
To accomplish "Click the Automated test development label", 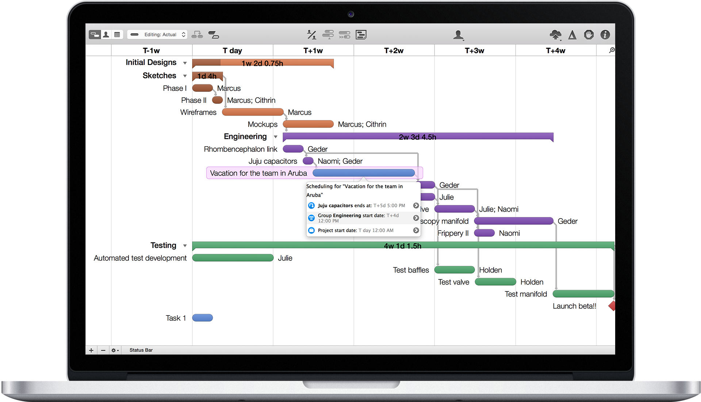I will click(140, 258).
